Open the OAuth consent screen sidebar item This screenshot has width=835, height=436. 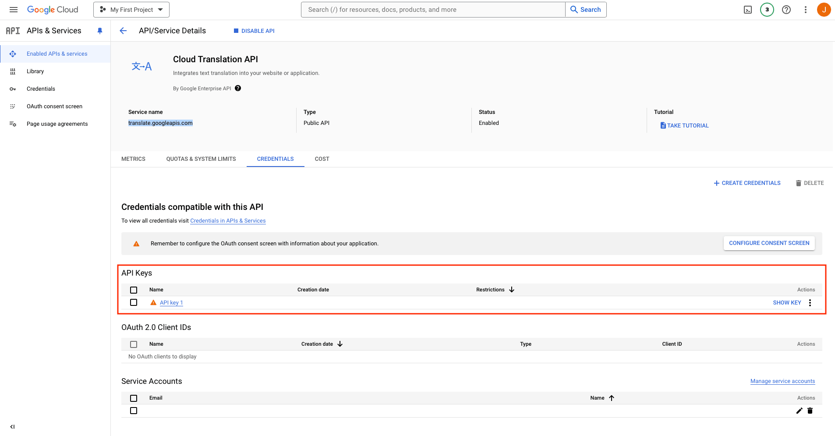[54, 106]
